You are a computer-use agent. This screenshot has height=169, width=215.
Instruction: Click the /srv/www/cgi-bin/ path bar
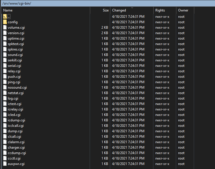[x=108, y=3]
